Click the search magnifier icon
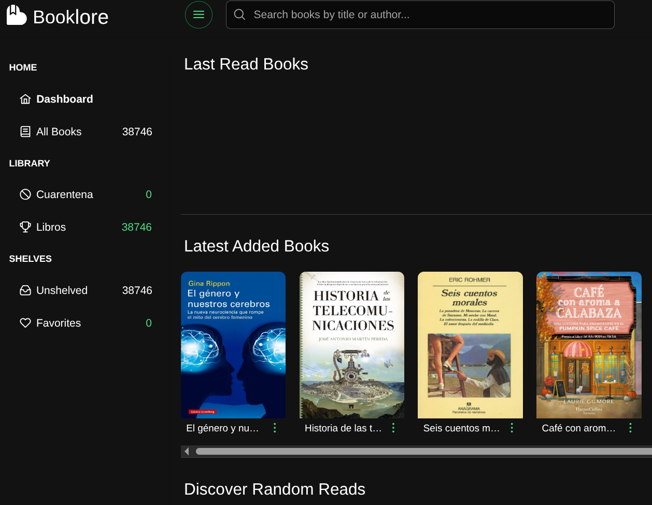652x505 pixels. tap(239, 15)
